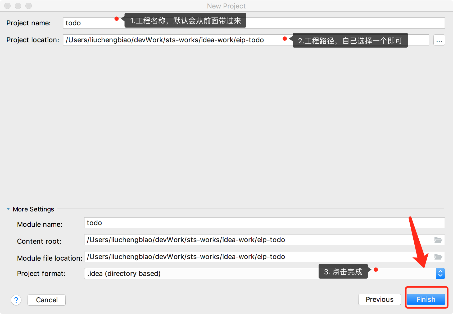Click the 'Project location:' label
The height and width of the screenshot is (314, 453).
coord(33,40)
